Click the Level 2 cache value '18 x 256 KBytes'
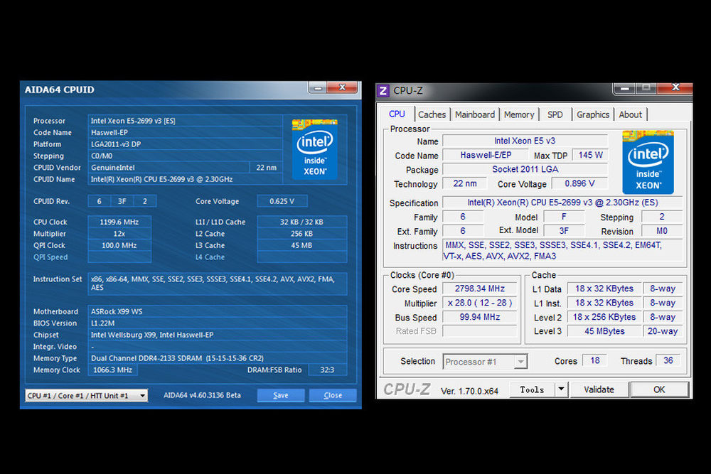Screen dimensions: 711x474 click(604, 317)
